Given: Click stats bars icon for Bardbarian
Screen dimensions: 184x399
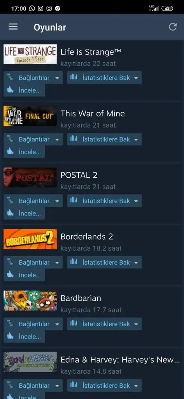Looking at the screenshot, I should [74, 323].
